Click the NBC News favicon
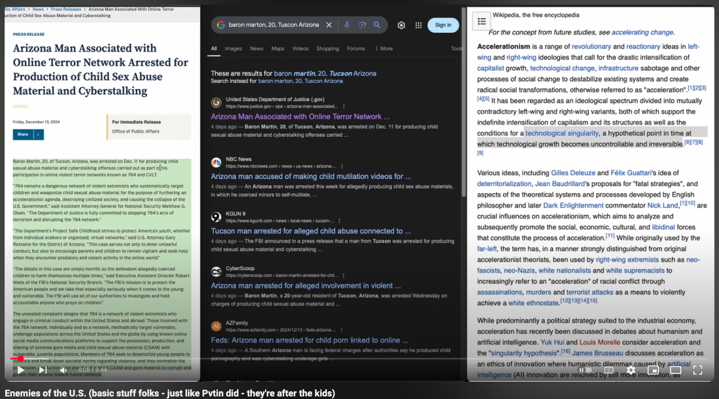 216,163
